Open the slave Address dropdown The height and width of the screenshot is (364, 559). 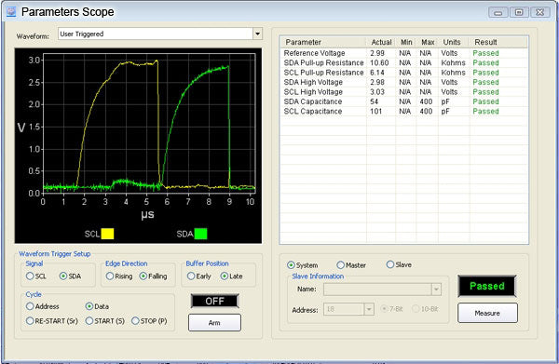[369, 309]
